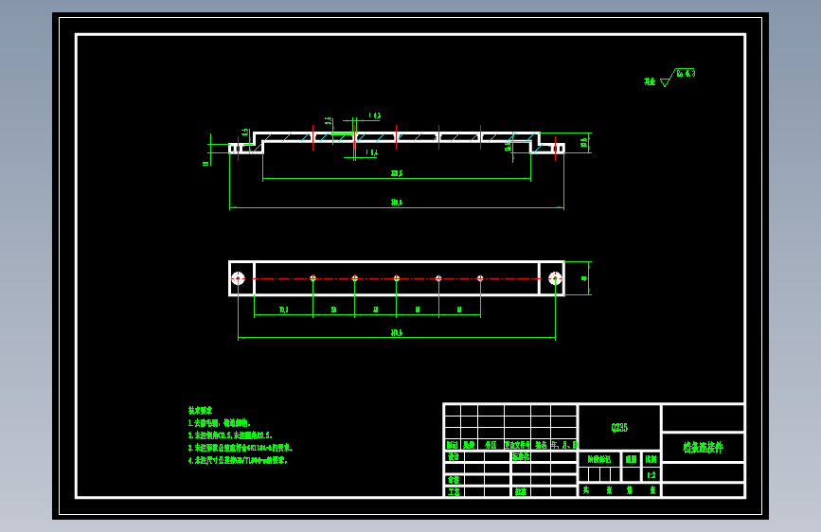The height and width of the screenshot is (532, 821).
Task: Click the 设计 row label in title block
Action: pyautogui.click(x=454, y=456)
